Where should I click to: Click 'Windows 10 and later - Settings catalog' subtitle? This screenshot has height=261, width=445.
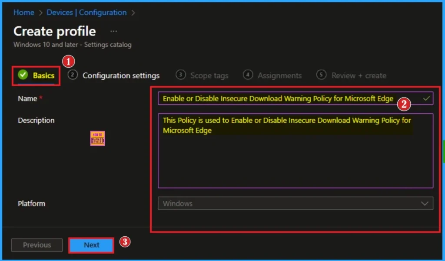73,45
